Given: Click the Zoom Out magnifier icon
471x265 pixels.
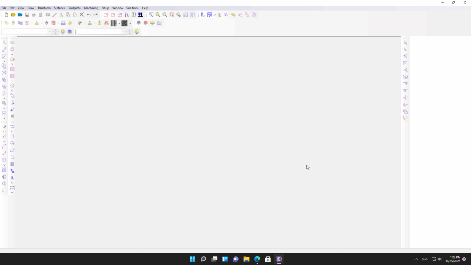Looking at the screenshot, I should 165,15.
